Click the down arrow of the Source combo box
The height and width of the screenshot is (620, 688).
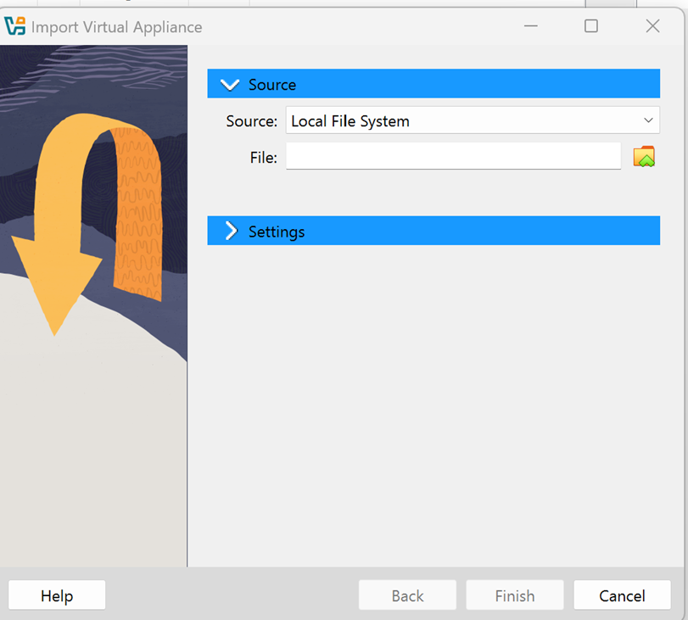[x=648, y=121]
